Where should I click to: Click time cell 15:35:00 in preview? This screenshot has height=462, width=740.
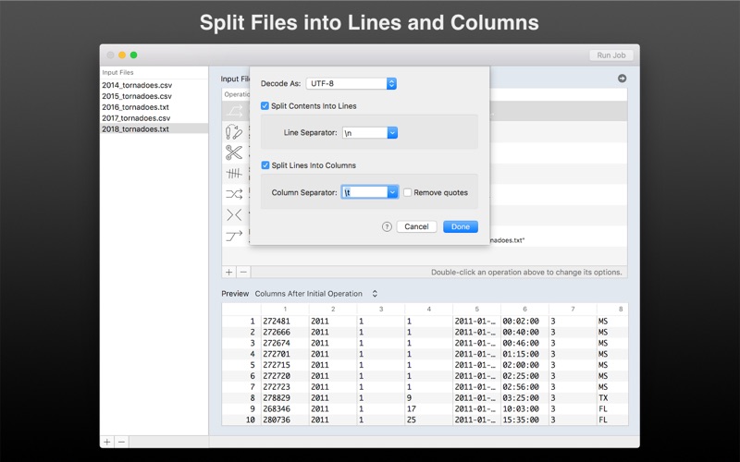[x=521, y=419]
